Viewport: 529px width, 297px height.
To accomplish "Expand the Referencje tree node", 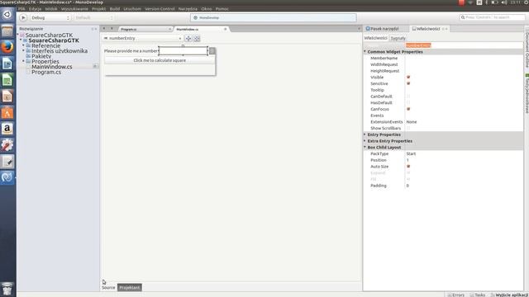I will point(24,45).
